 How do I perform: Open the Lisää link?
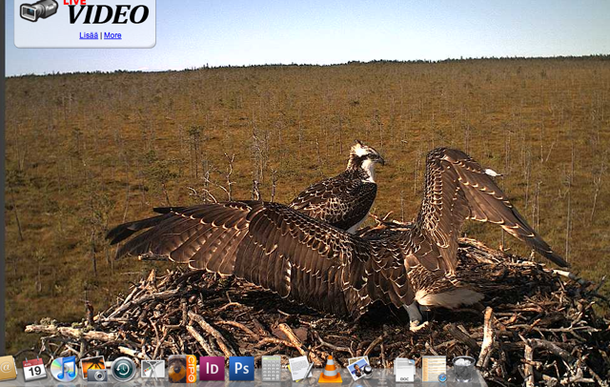[89, 35]
